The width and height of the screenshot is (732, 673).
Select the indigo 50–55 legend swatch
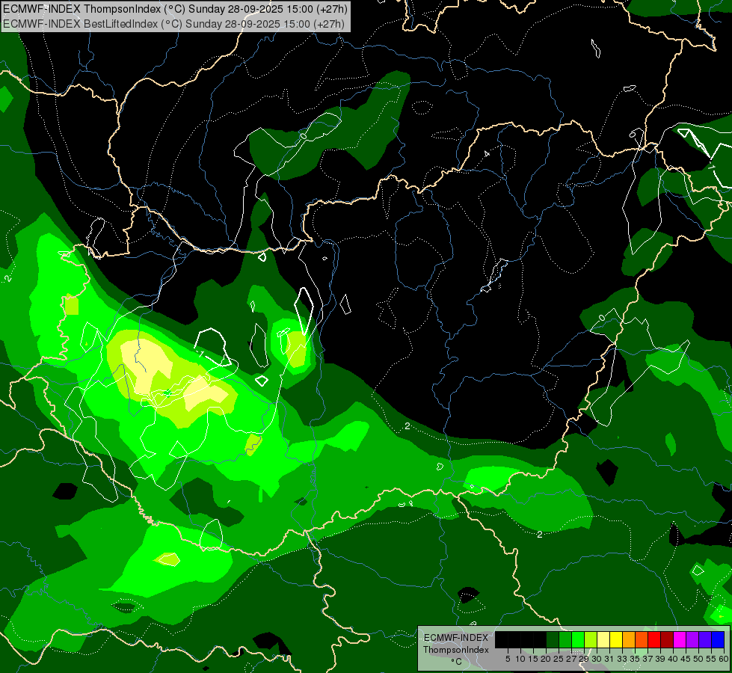(705, 639)
